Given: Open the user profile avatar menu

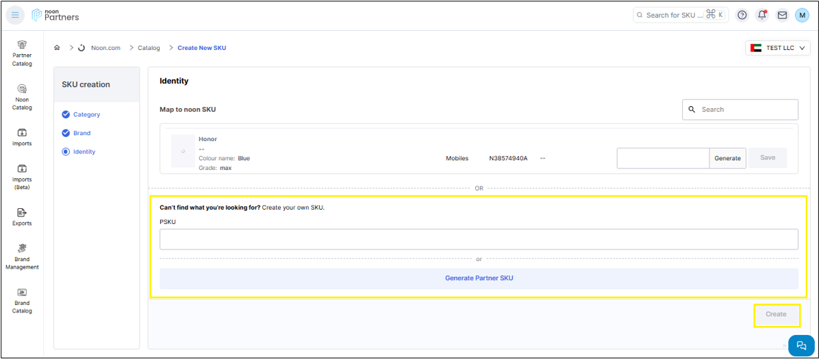Looking at the screenshot, I should [802, 15].
